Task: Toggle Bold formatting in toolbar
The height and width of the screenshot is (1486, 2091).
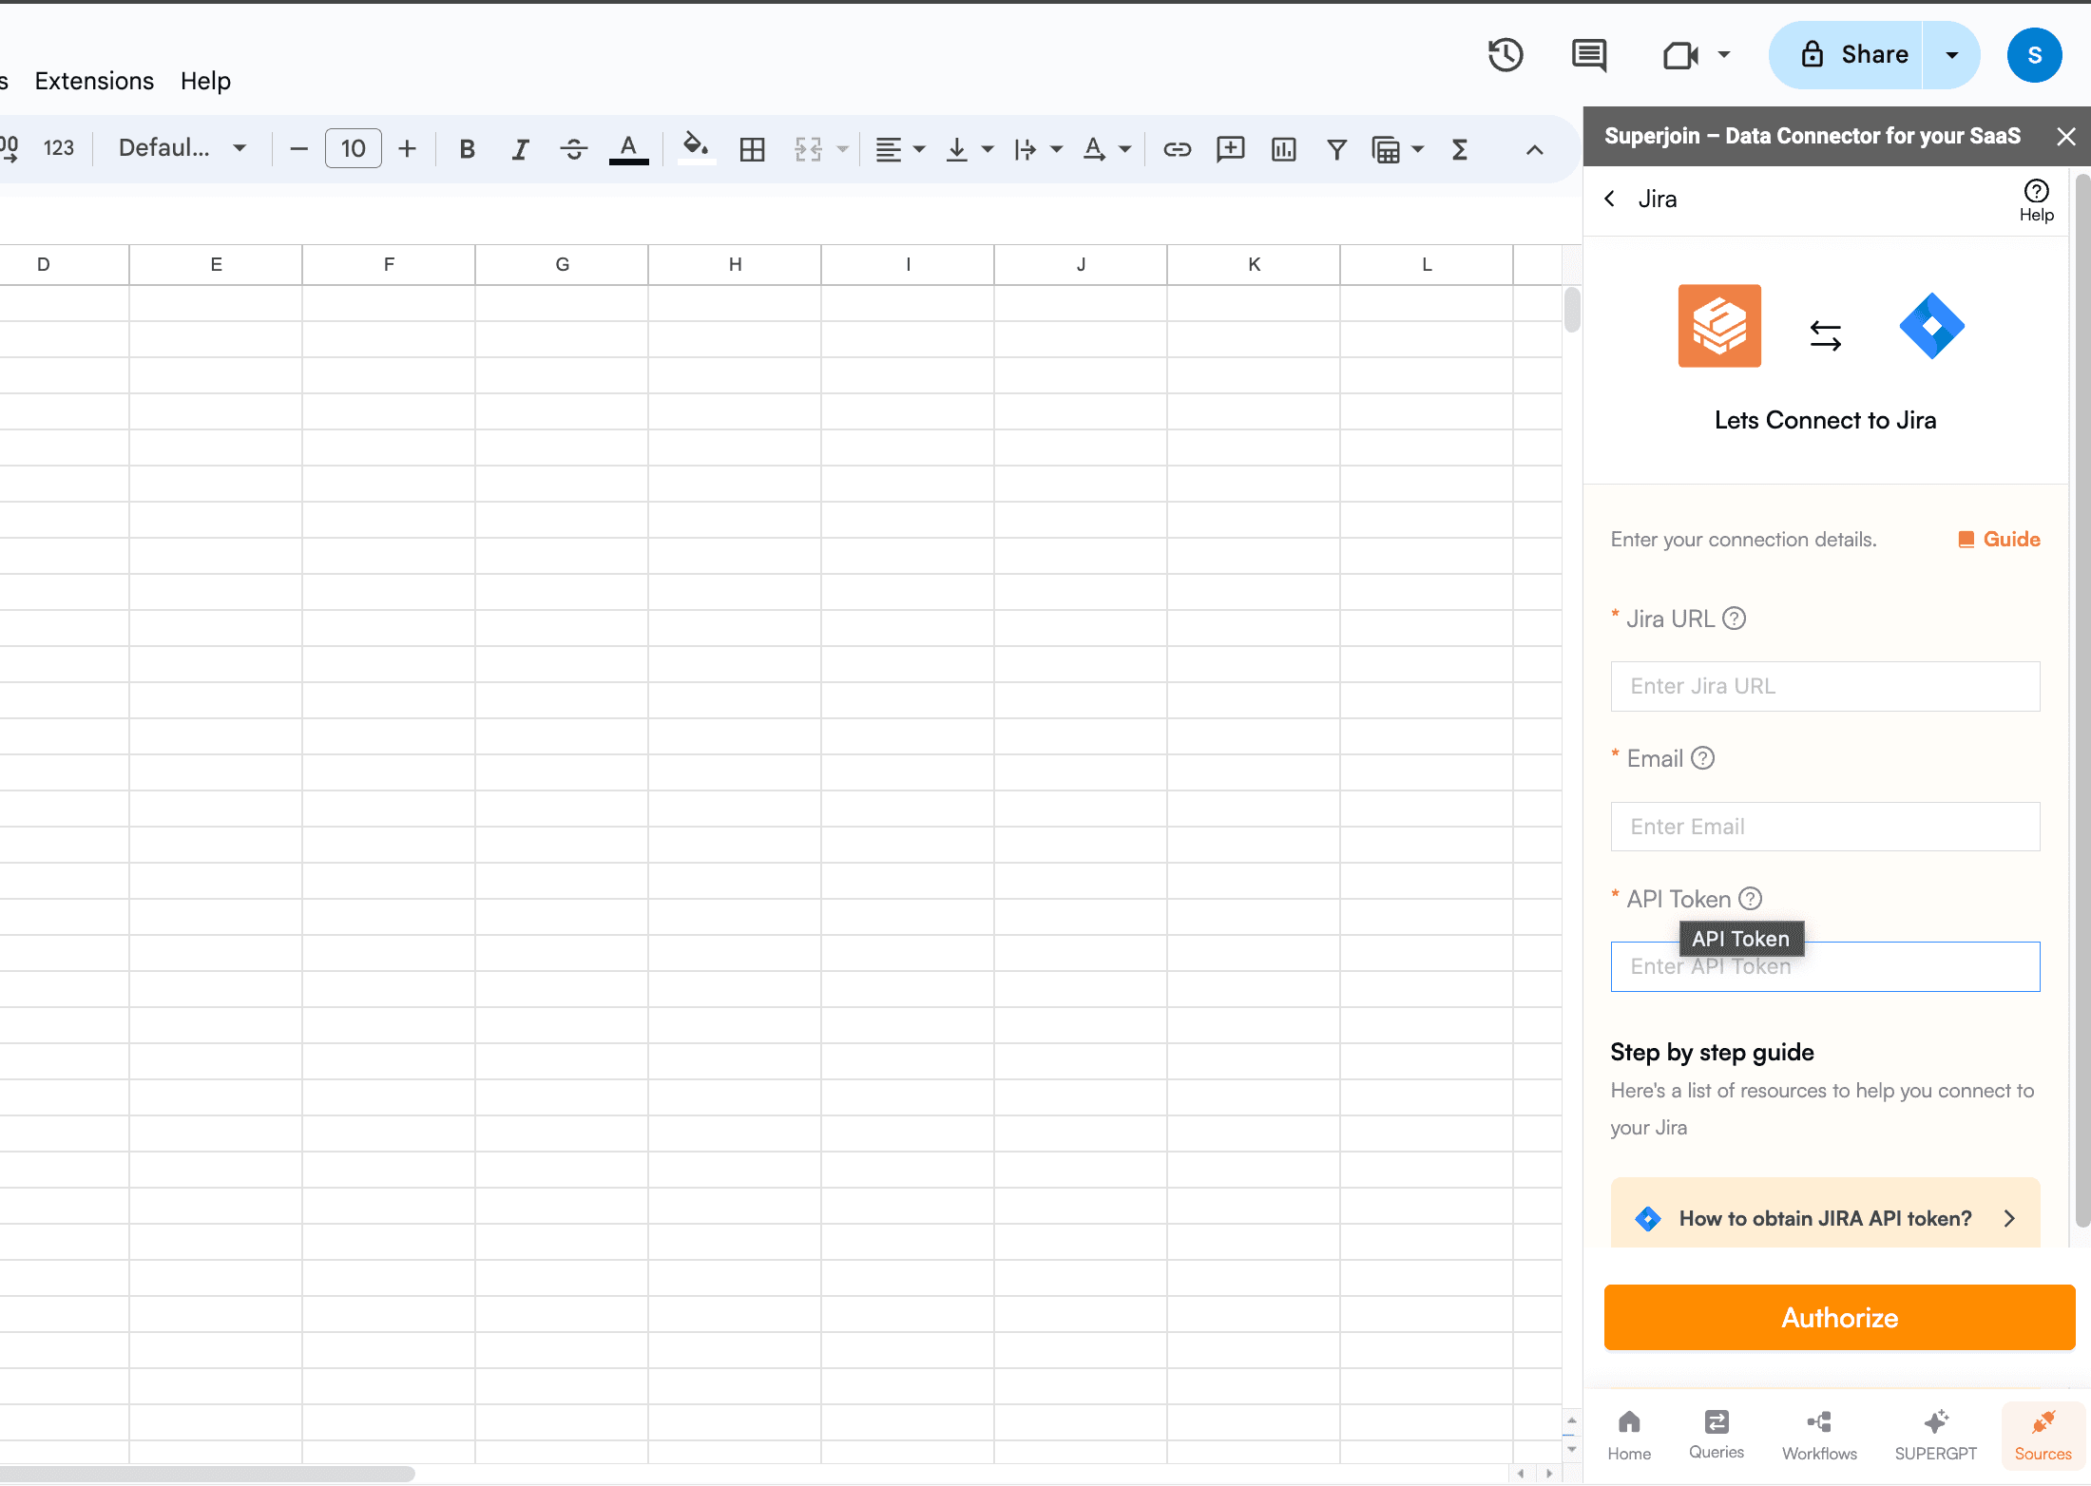Action: pyautogui.click(x=467, y=149)
